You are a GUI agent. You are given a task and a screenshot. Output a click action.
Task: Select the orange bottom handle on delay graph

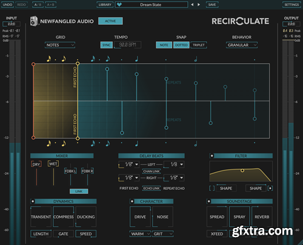point(33,138)
